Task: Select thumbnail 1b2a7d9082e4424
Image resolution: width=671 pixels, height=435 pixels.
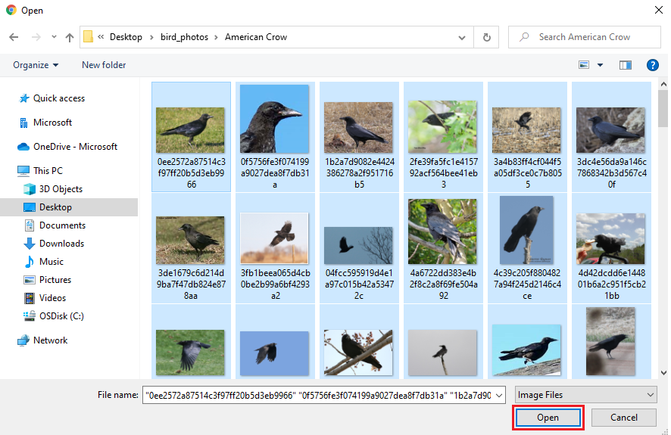Action: pos(359,137)
